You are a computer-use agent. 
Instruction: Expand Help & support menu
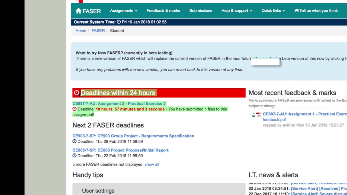pos(237,11)
